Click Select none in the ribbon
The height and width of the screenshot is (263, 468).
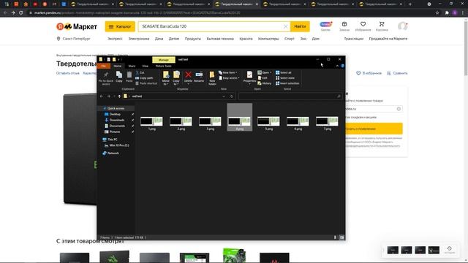pyautogui.click(x=285, y=78)
